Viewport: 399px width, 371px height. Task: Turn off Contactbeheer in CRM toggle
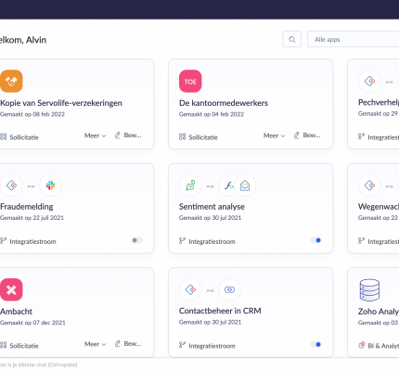coord(315,344)
